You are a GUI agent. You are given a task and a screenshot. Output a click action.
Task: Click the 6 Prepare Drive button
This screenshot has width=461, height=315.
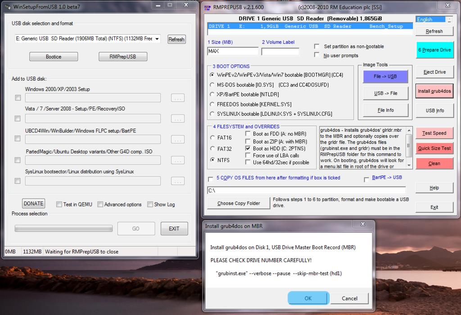[434, 50]
